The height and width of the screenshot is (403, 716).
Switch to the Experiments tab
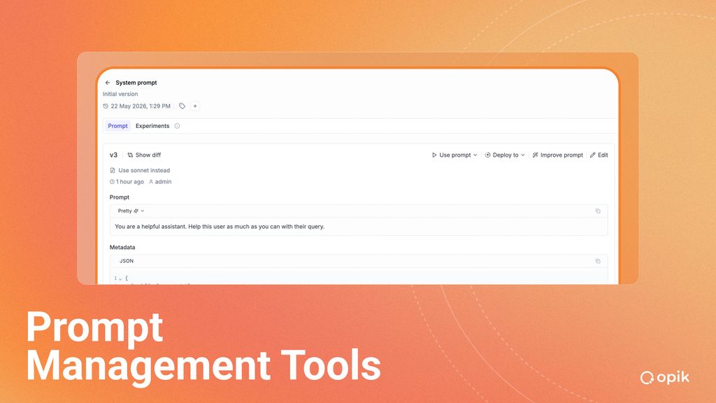pos(152,126)
